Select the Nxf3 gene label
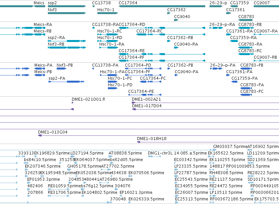The image size is (279, 204). pos(52,10)
